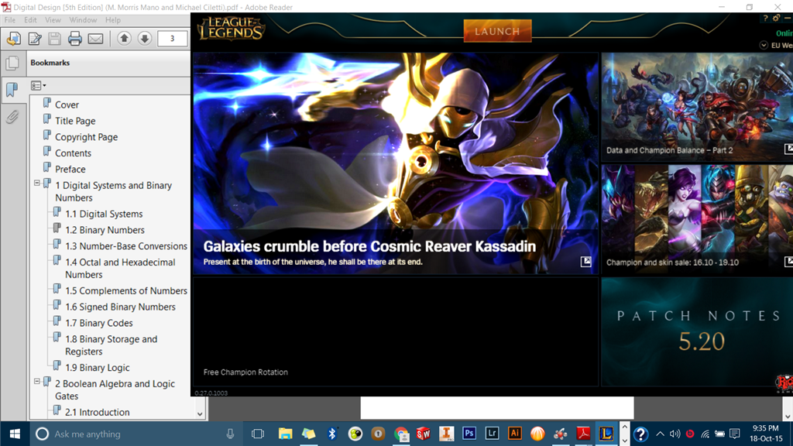The image size is (793, 446).
Task: Click the taskbar clock showing 9:35 PM
Action: pyautogui.click(x=766, y=434)
